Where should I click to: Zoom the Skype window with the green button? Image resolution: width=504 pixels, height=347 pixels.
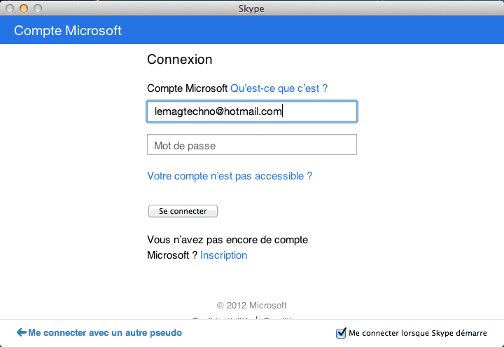[37, 8]
